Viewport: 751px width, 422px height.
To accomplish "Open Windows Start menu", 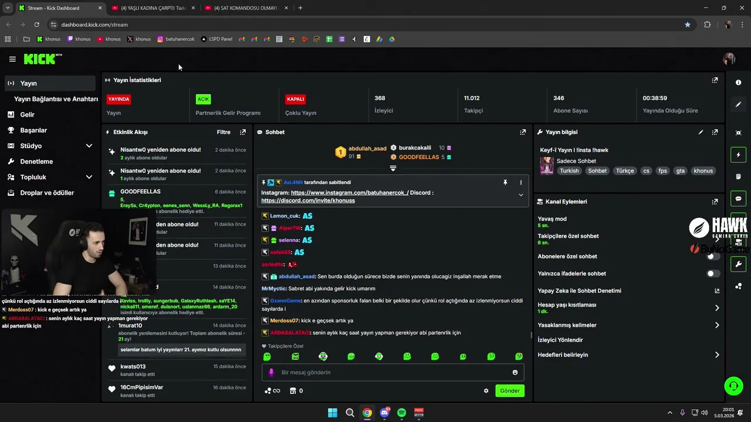I will pos(333,413).
